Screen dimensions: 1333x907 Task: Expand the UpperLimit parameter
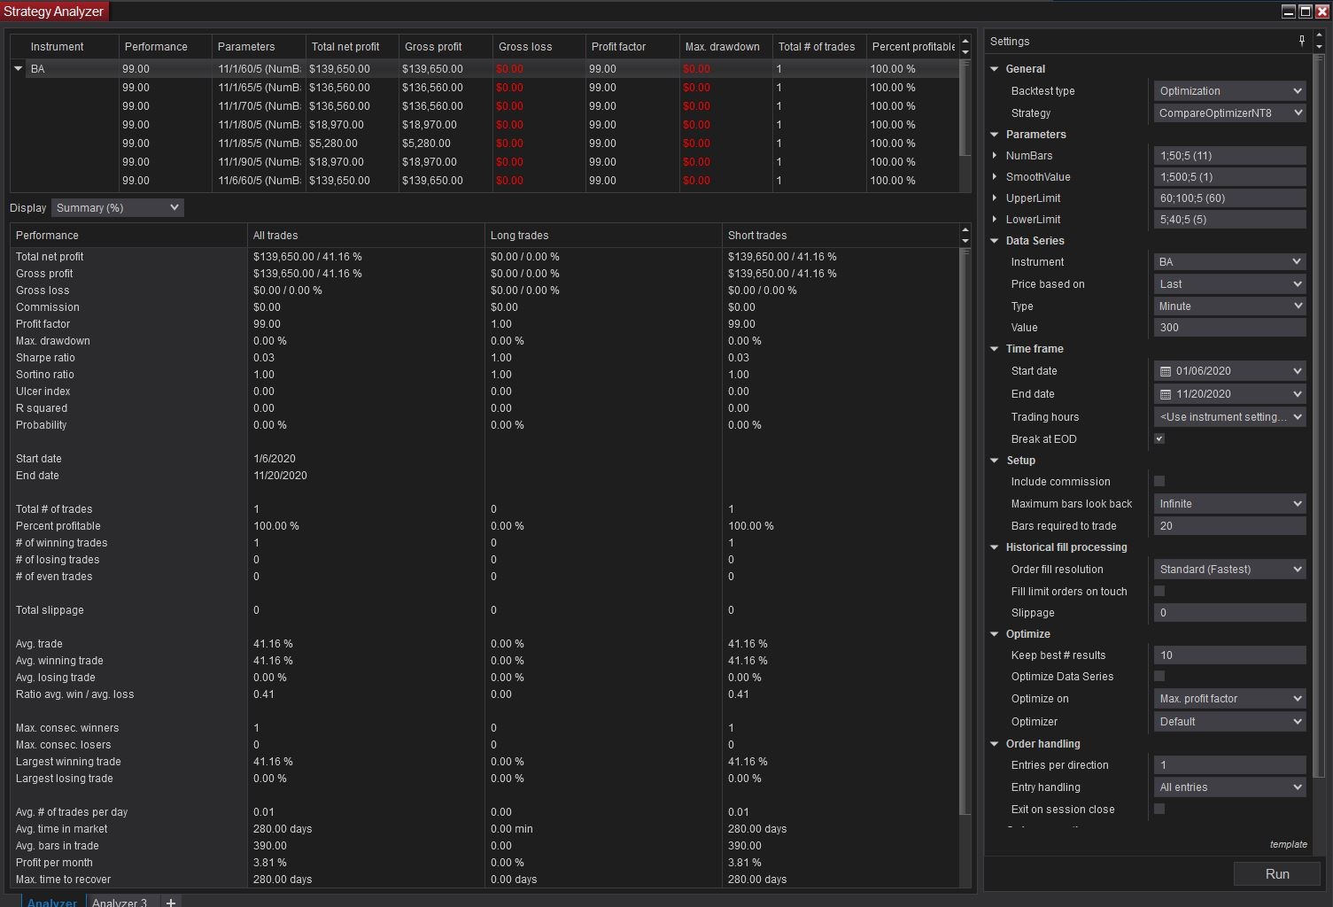995,198
